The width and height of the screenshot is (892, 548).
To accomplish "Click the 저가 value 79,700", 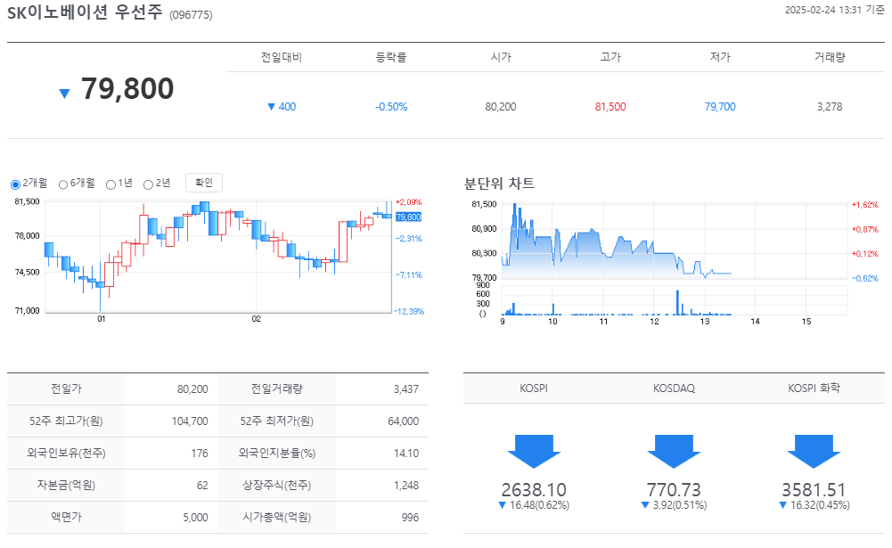I will (720, 106).
